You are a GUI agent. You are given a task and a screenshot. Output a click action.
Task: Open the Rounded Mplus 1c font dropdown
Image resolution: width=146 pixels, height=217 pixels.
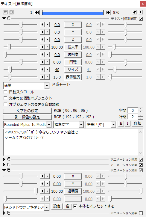[27, 125]
